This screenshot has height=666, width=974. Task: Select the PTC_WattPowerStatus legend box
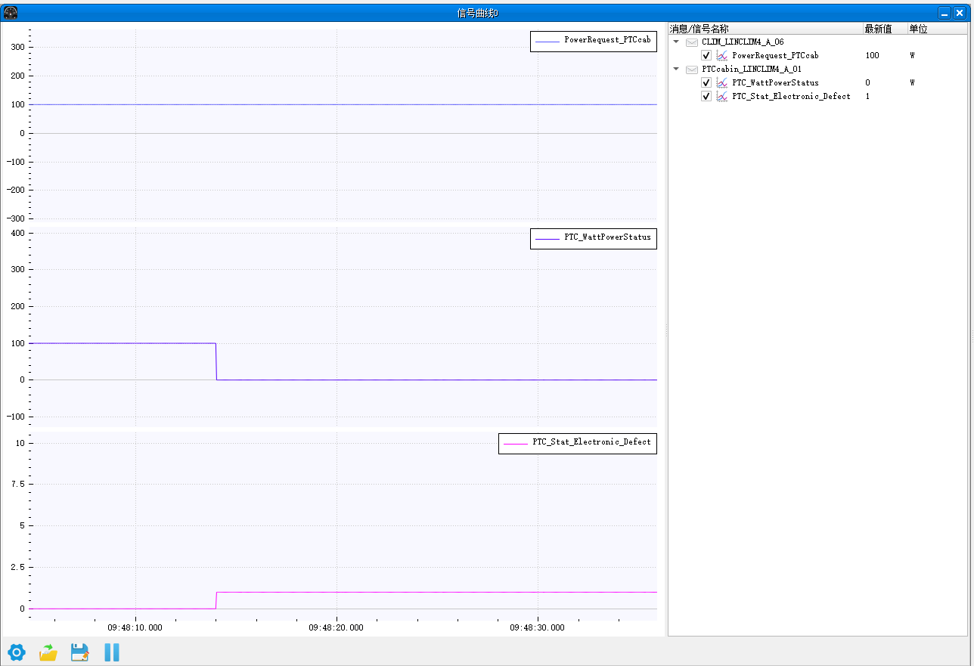(594, 238)
